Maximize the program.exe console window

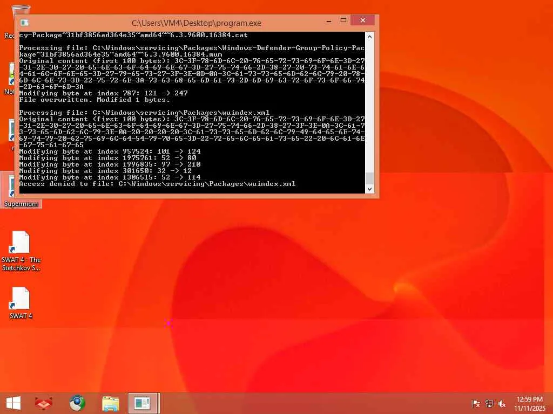tap(343, 20)
